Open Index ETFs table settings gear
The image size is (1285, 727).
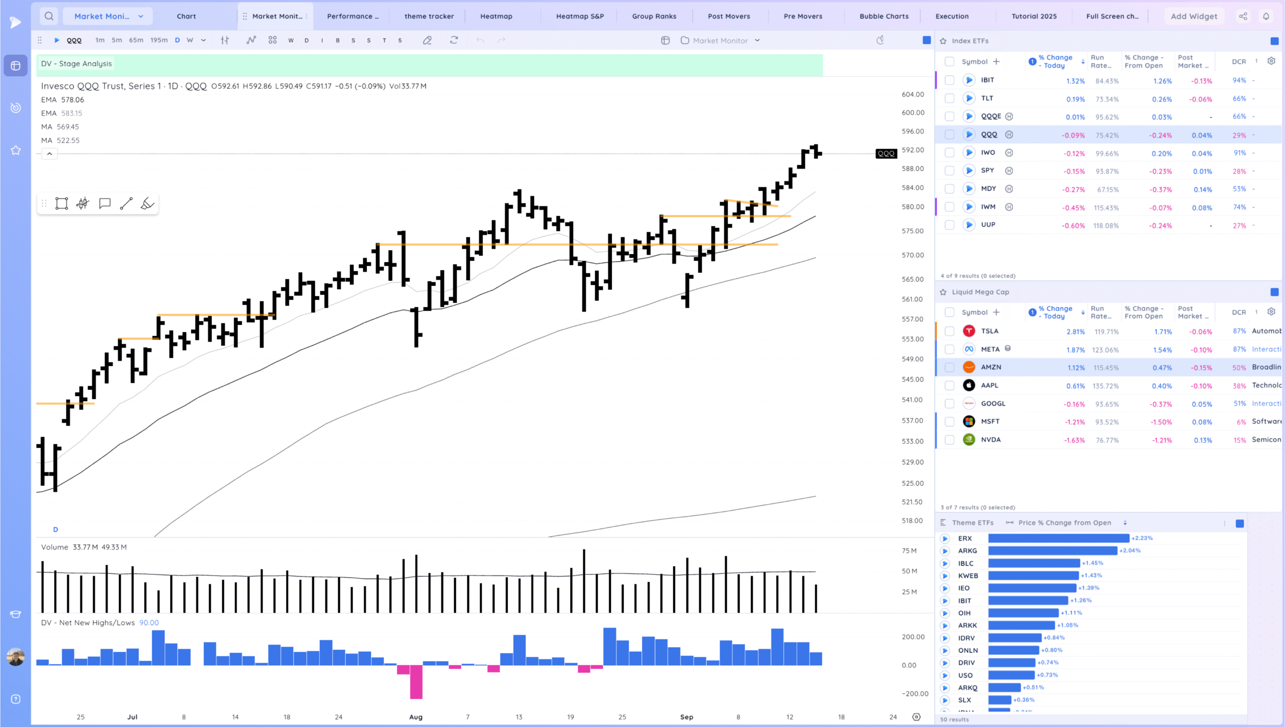pos(1271,61)
